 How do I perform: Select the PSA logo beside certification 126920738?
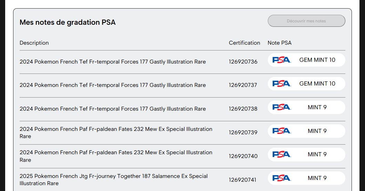[282, 107]
